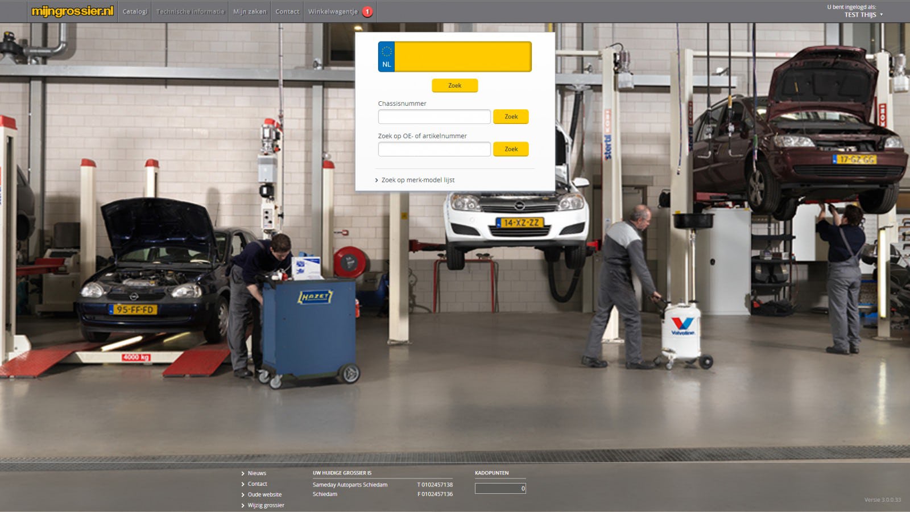
Task: Open the Wijzig grossier footer link
Action: 266,505
